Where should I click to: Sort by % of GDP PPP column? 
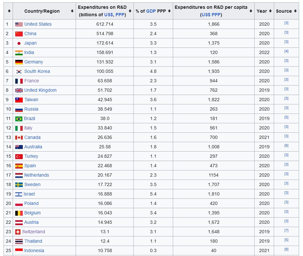click(x=169, y=11)
